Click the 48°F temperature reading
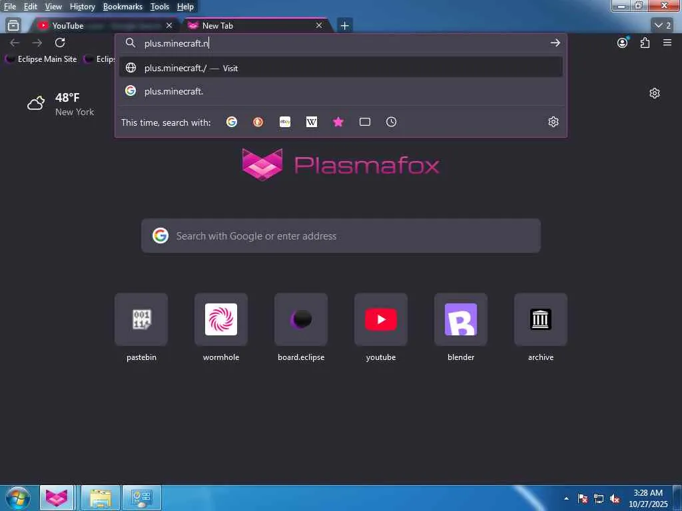Image resolution: width=682 pixels, height=511 pixels. tap(67, 97)
